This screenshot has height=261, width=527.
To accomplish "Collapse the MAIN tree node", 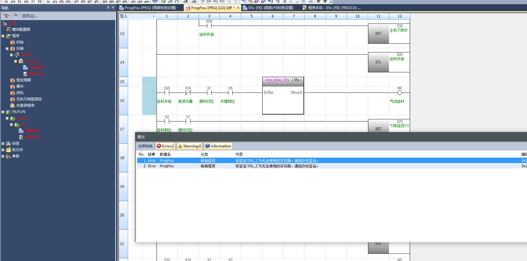I will pos(11,55).
